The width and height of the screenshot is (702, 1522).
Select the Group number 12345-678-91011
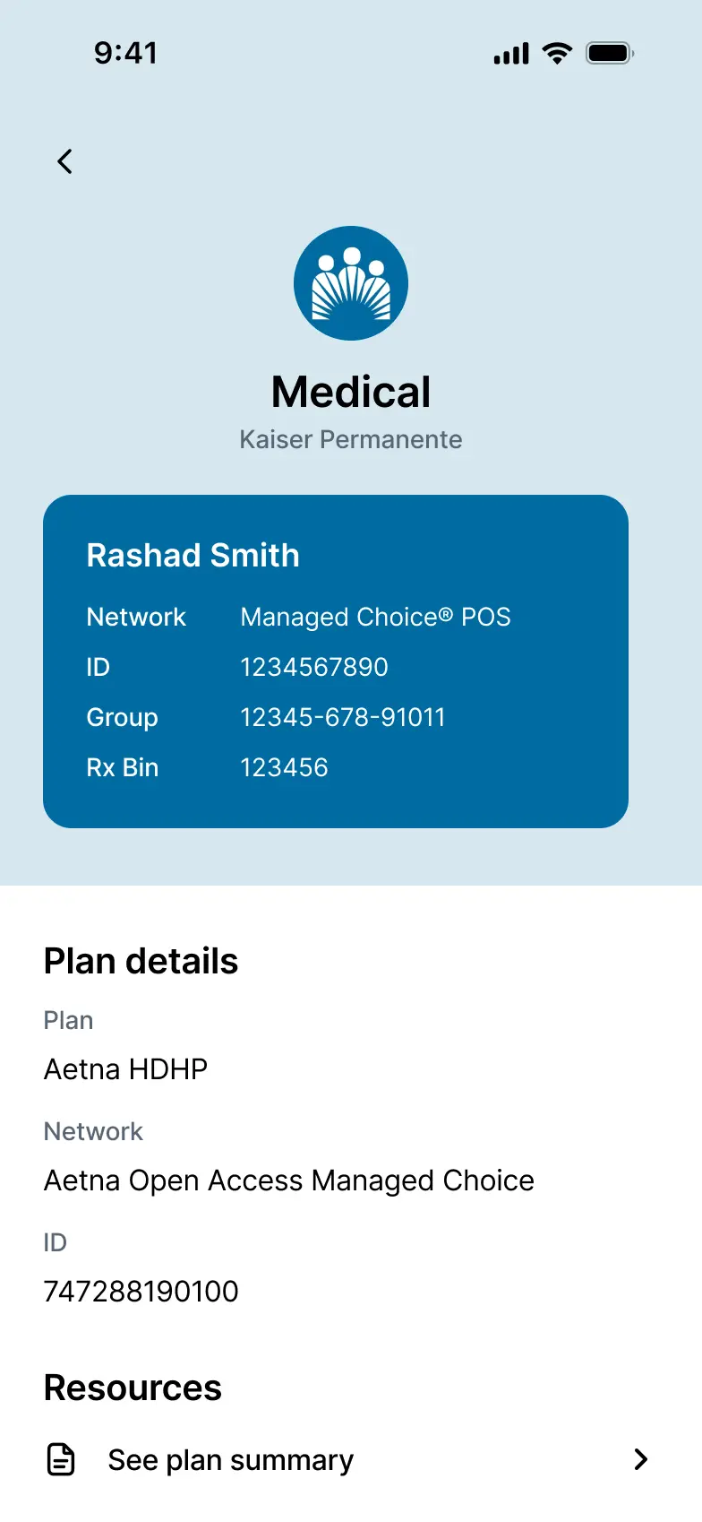[343, 717]
